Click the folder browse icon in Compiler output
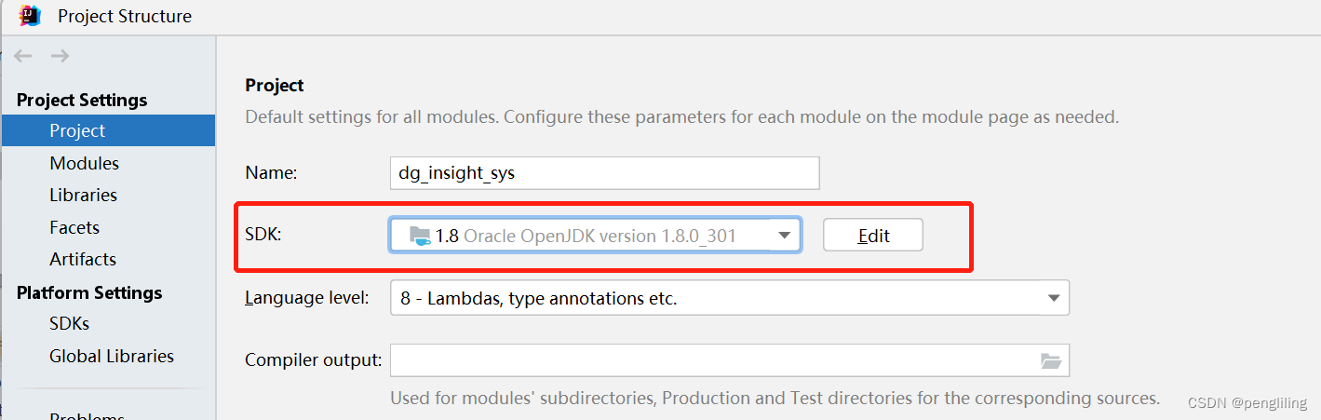 1050,360
